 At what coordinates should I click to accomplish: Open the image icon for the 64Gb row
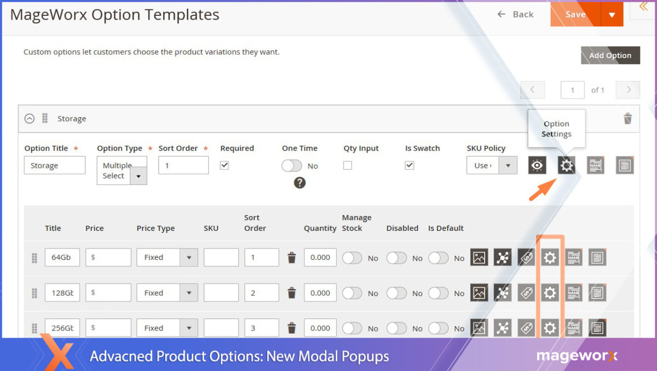click(479, 257)
